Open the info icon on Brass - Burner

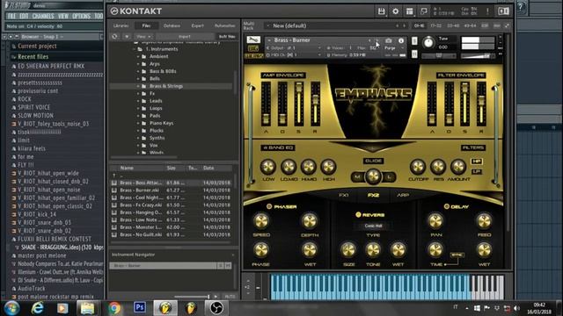pyautogui.click(x=401, y=40)
